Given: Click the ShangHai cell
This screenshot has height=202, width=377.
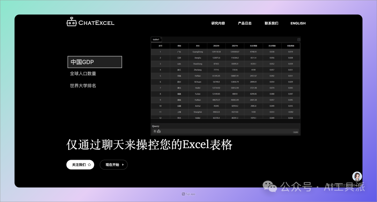Looking at the screenshot, I should pos(198,112).
